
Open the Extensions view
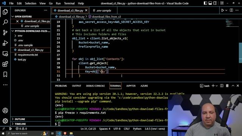[x=5, y=64]
